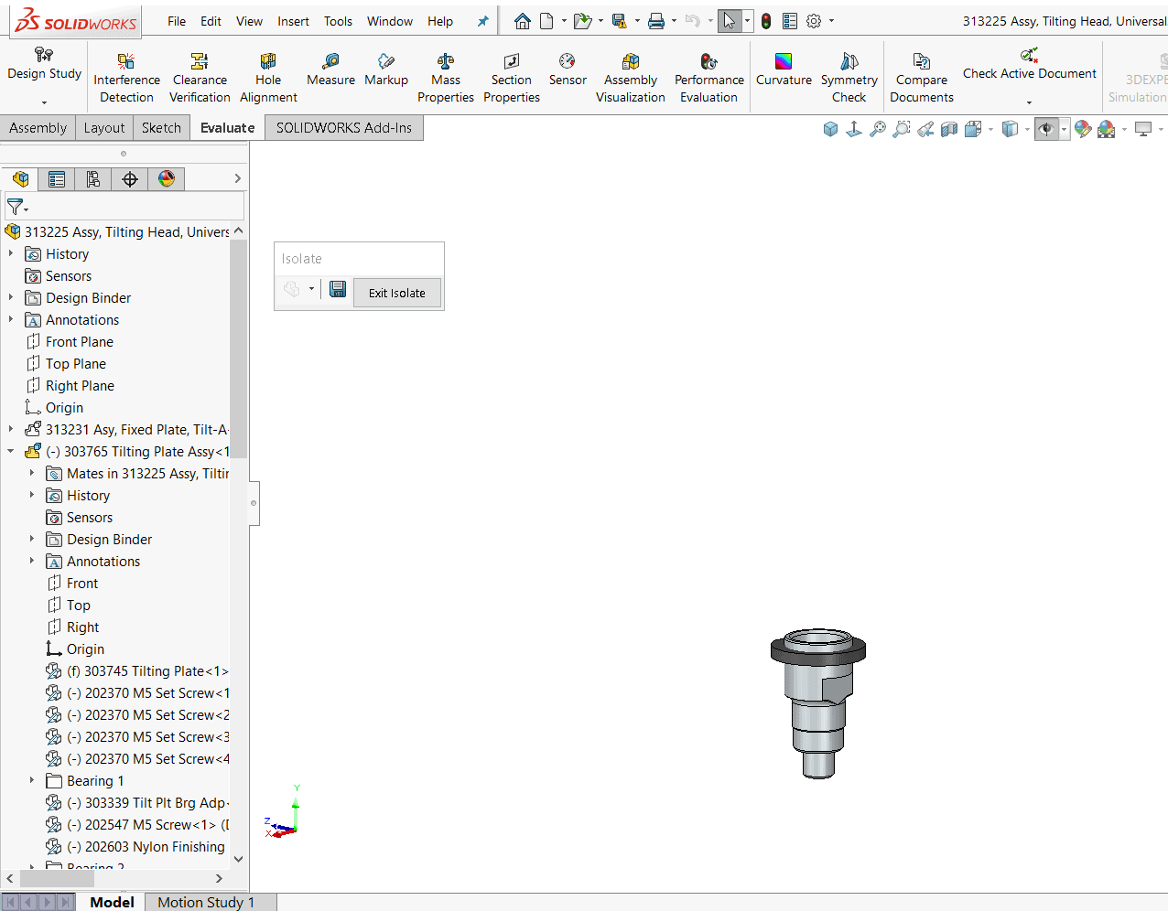Expand the top-level Design Binder folder
This screenshot has width=1168, height=911.
click(11, 297)
